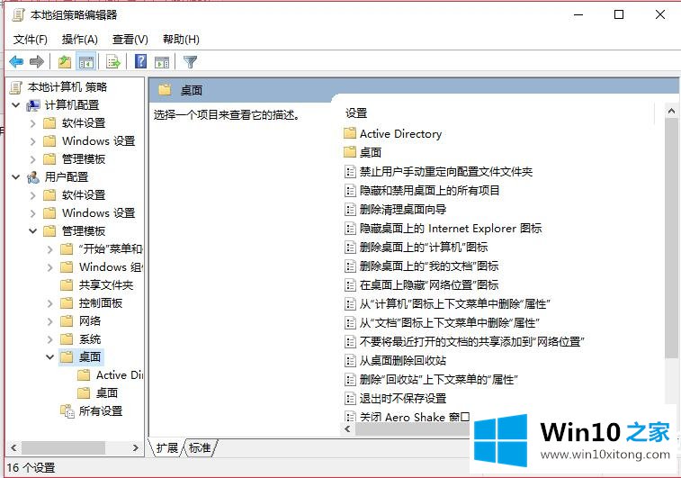Click the Export list toolbar icon
This screenshot has width=681, height=478.
(x=113, y=62)
